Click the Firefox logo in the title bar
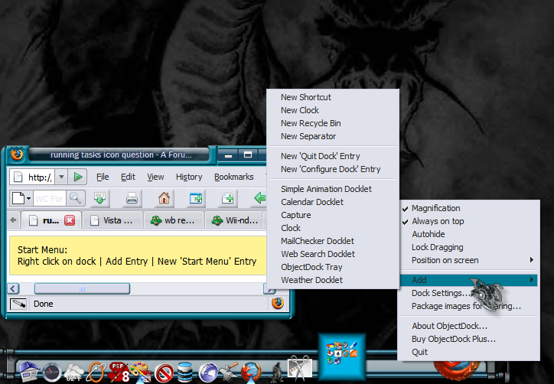This screenshot has height=384, width=554. (x=16, y=155)
